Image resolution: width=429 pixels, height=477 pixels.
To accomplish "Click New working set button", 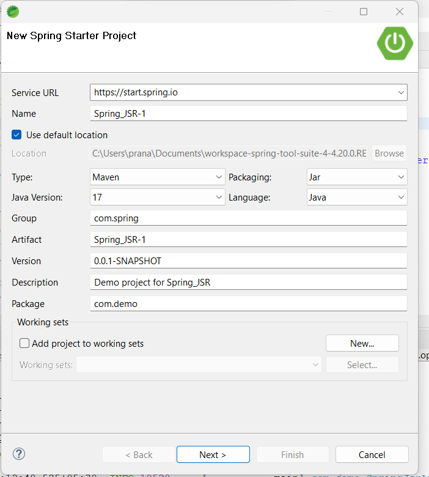I will click(362, 343).
